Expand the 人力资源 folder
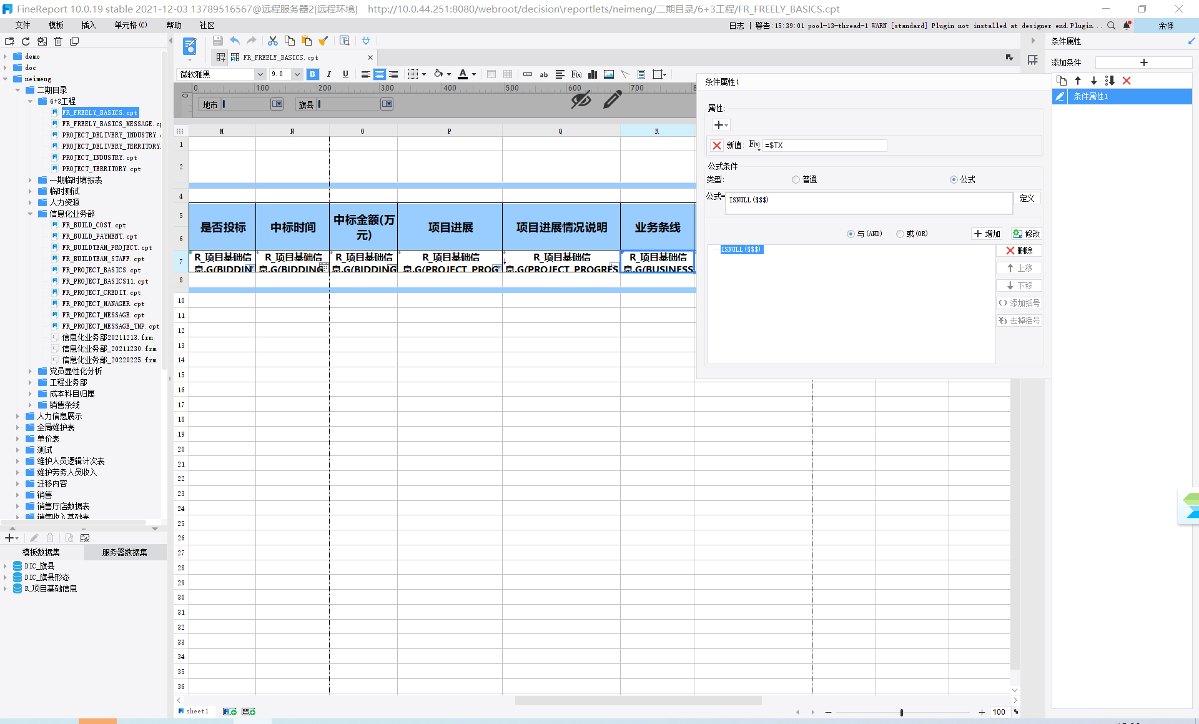1199x724 pixels. pyautogui.click(x=31, y=202)
